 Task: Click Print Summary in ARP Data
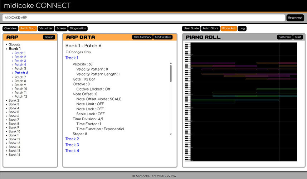point(142,37)
